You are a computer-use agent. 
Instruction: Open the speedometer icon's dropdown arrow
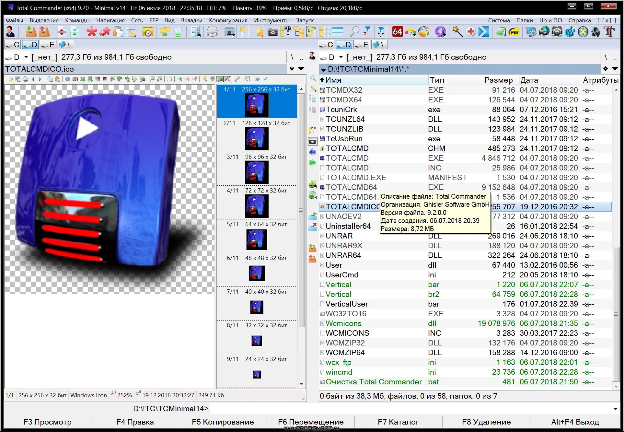(x=414, y=36)
